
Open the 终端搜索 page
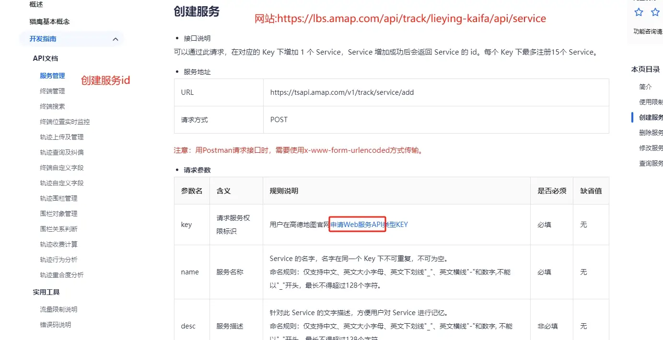52,106
